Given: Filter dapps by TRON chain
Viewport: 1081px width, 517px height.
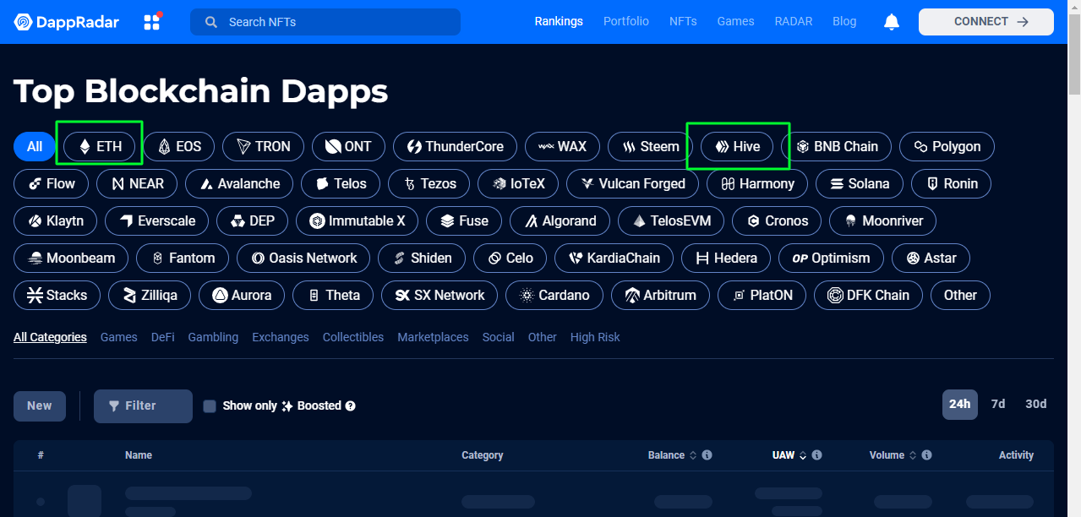Looking at the screenshot, I should (x=263, y=146).
